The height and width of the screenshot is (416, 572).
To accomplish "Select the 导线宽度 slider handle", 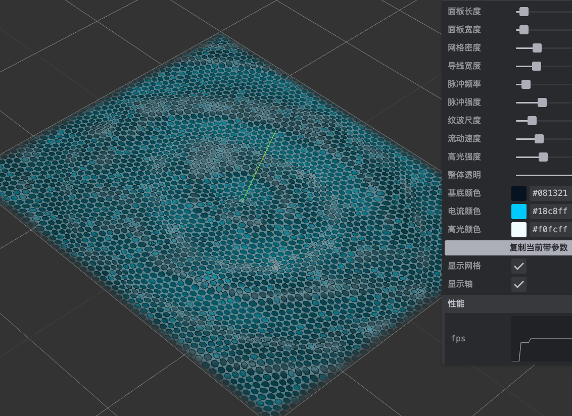I will coord(537,66).
